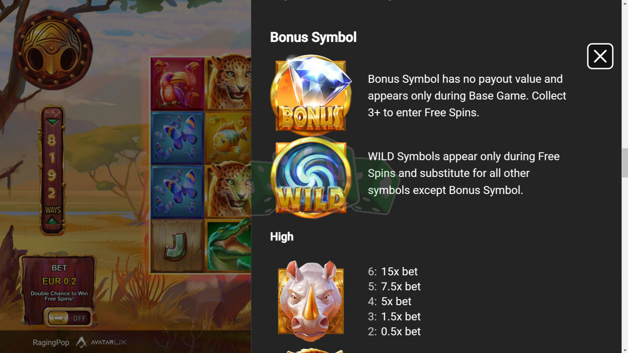Select the J letter reel symbol
628x353 pixels.
click(x=177, y=246)
